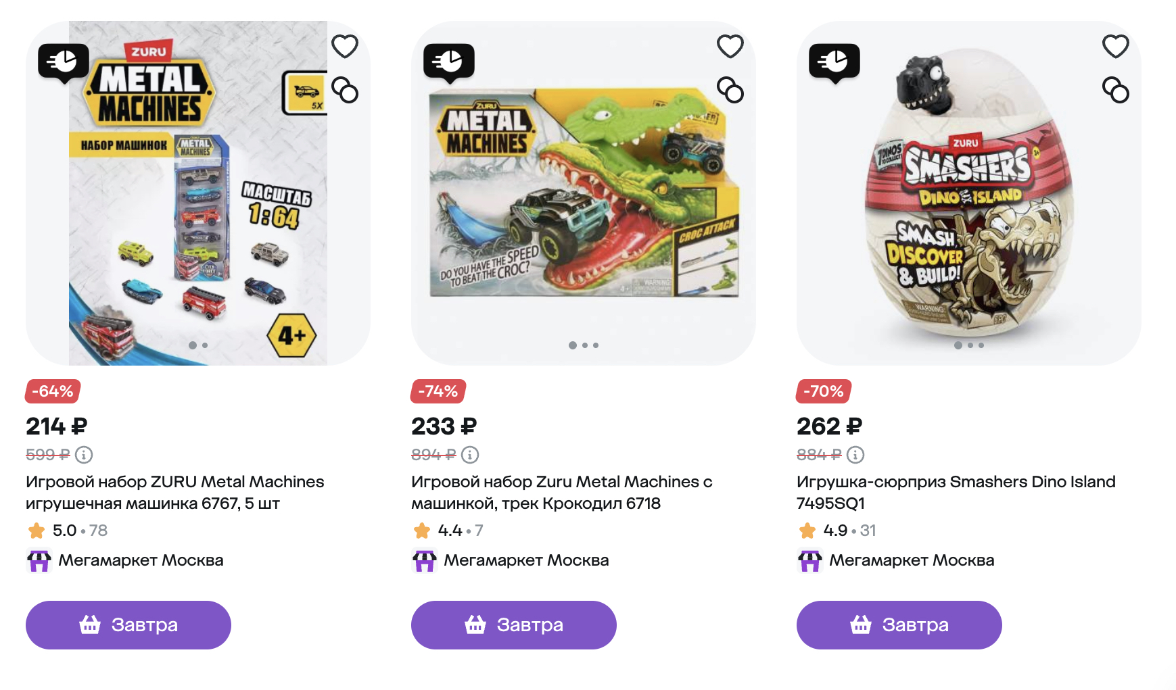Add 214 ₽ Metal Machines set to cart
The image size is (1176, 690).
coord(128,625)
